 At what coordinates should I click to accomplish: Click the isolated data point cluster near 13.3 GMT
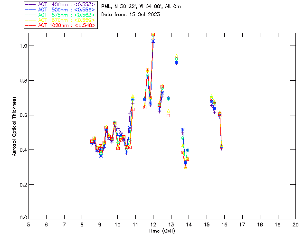pos(177,59)
